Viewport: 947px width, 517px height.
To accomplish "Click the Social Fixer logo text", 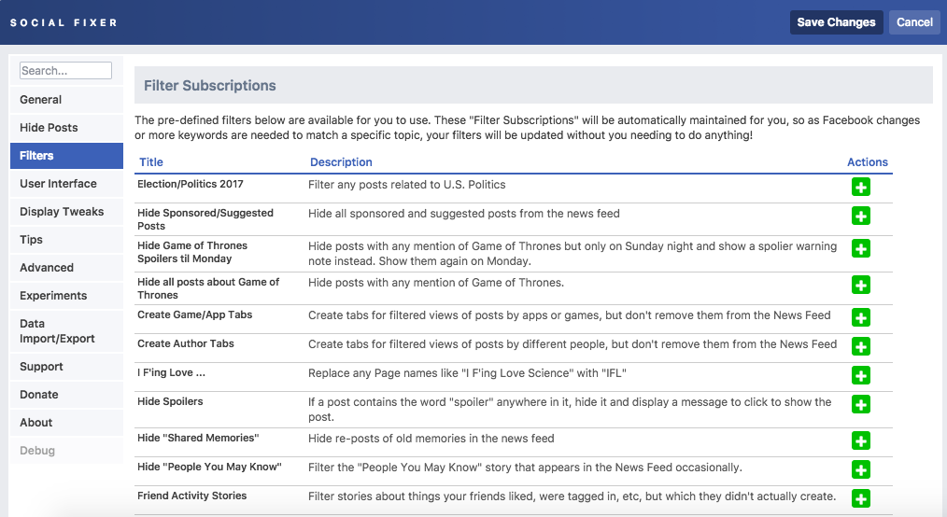I will coord(64,23).
